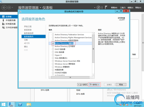Click roles list scroll right arrow

pyautogui.click(x=91, y=77)
